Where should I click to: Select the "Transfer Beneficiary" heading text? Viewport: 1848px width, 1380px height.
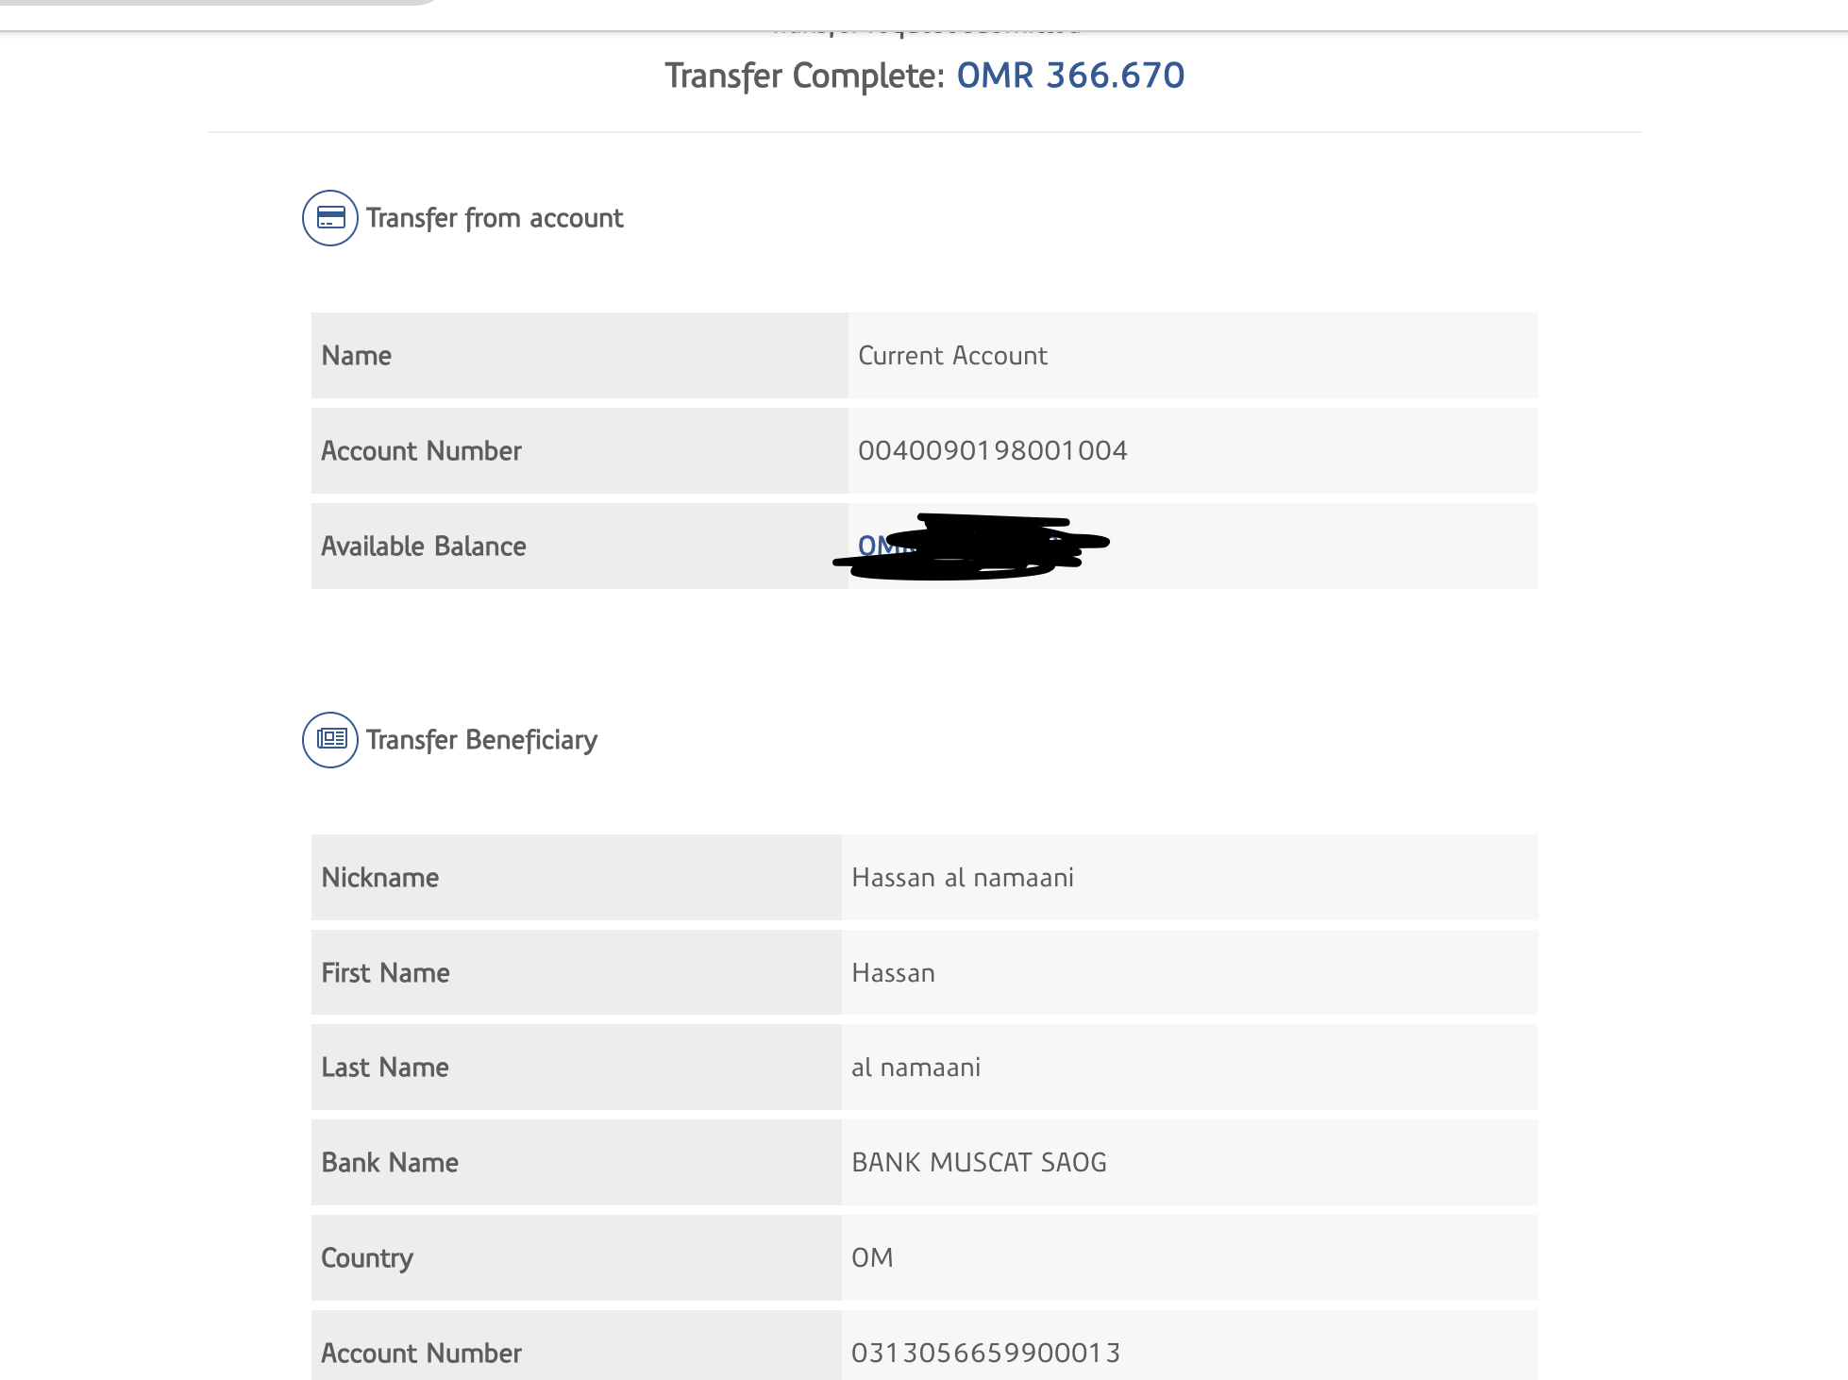pyautogui.click(x=481, y=740)
